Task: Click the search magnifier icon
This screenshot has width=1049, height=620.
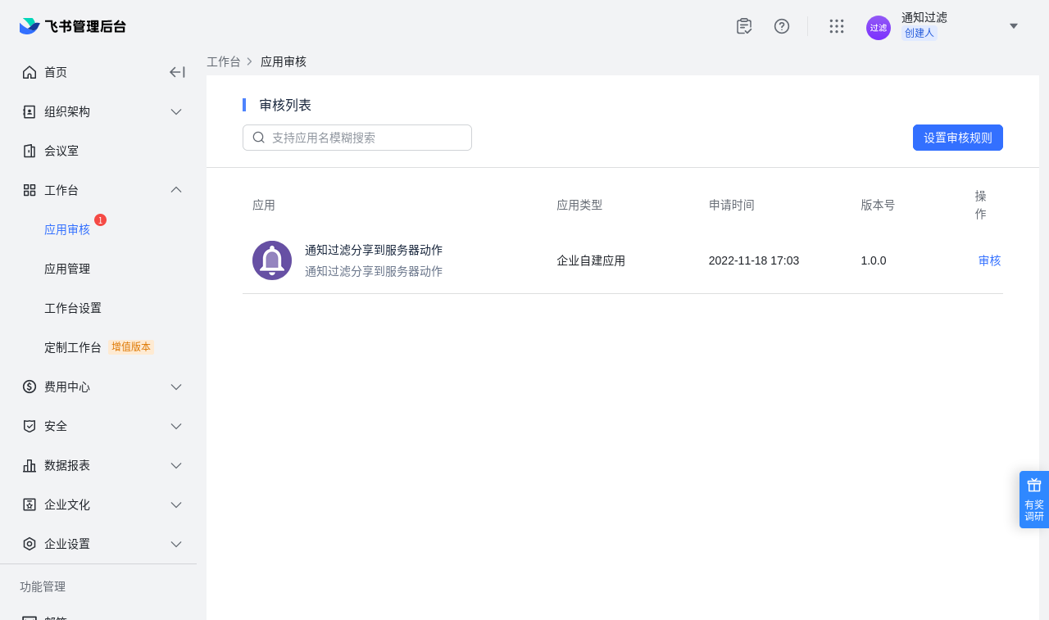Action: point(259,138)
